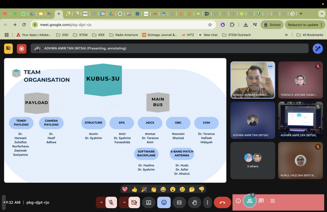Image resolution: width=327 pixels, height=212 pixels.
Task: Stop the recording indicator button
Action: pyautogui.click(x=21, y=49)
